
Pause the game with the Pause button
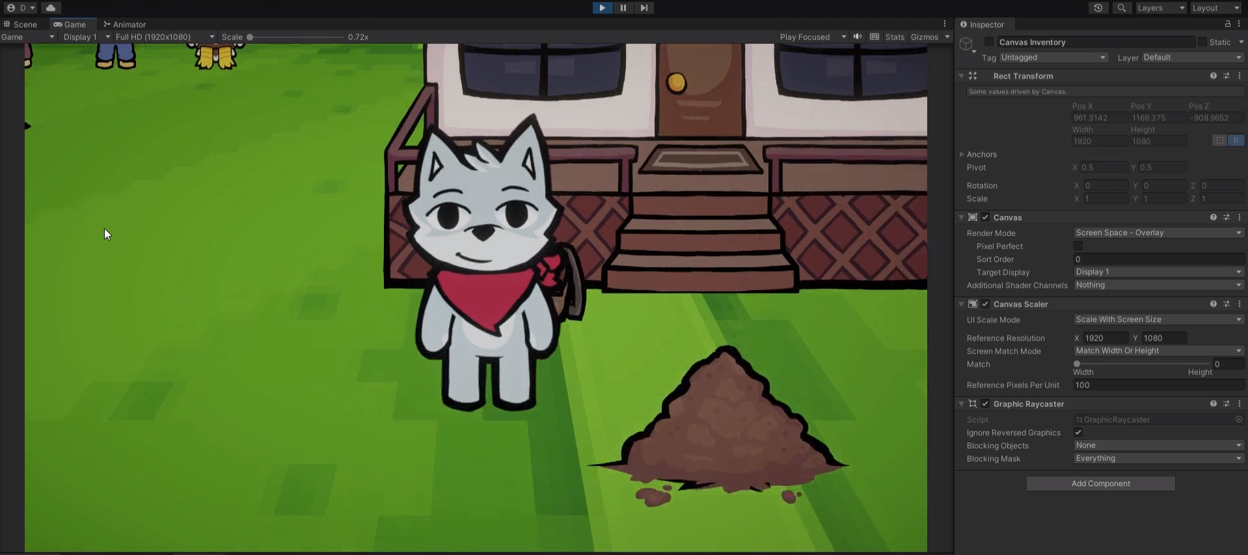[623, 8]
